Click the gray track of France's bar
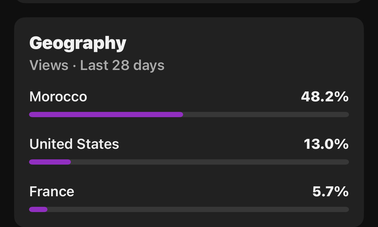Image resolution: width=378 pixels, height=227 pixels. tap(198, 209)
